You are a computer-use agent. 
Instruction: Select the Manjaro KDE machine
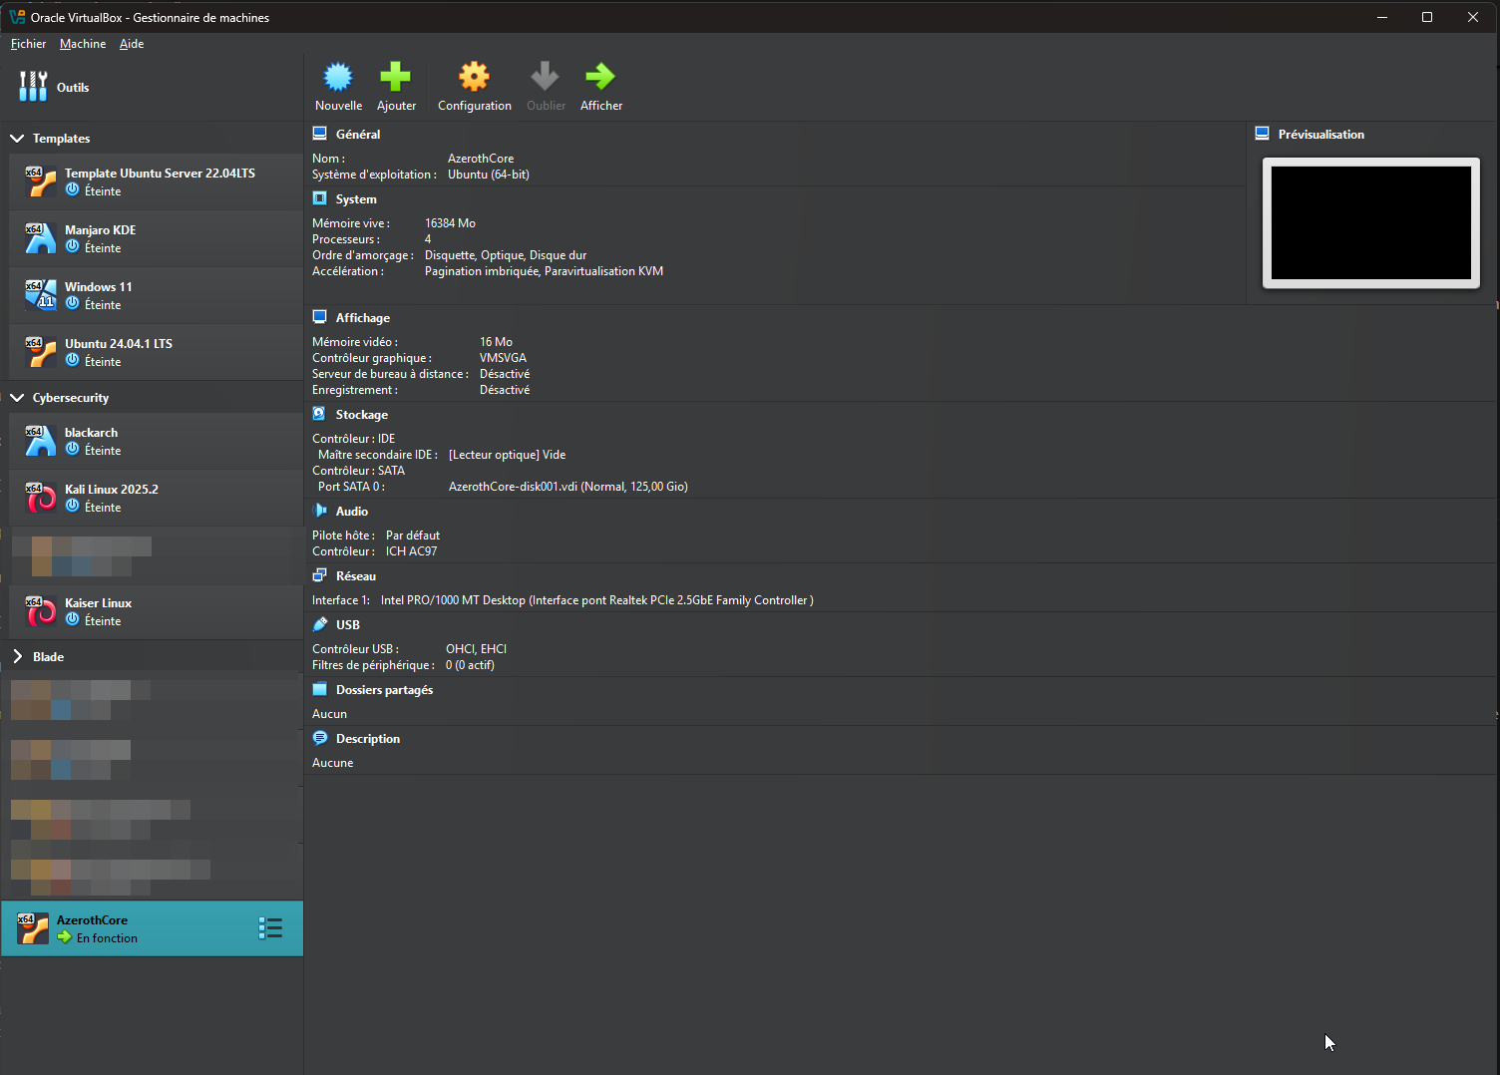pos(156,238)
